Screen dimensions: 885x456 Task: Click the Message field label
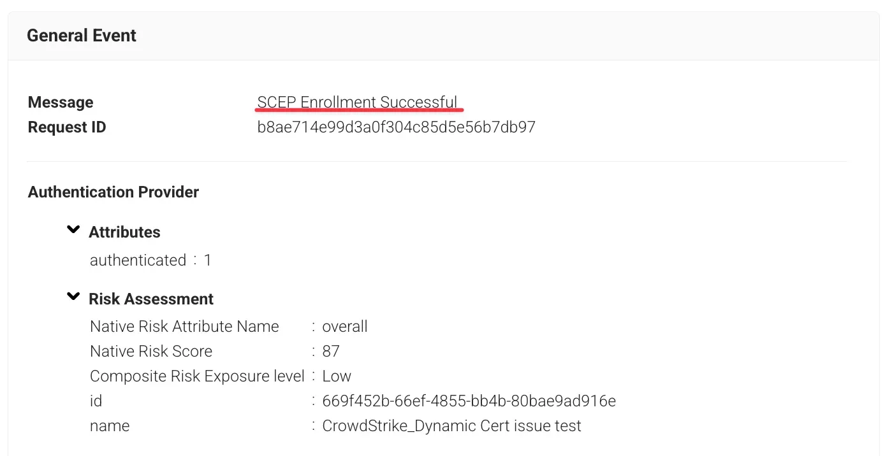tap(61, 103)
